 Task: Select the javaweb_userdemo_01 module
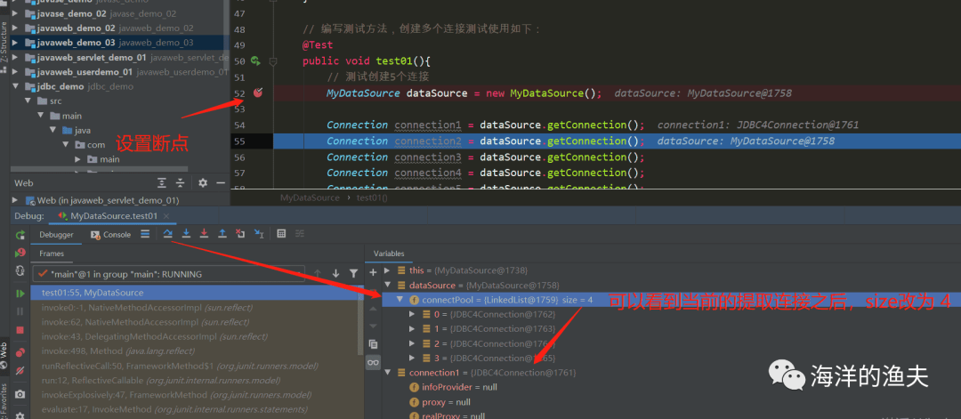pyautogui.click(x=119, y=72)
